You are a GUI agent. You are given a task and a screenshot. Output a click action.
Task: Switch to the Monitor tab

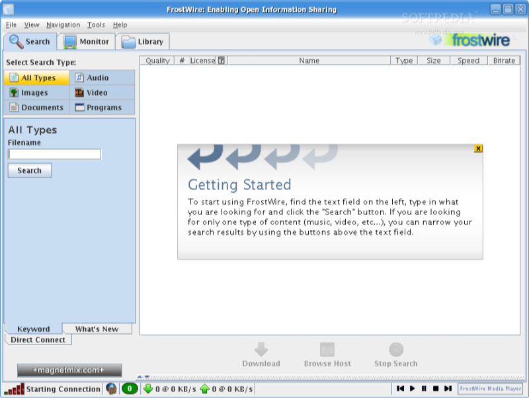pyautogui.click(x=87, y=42)
